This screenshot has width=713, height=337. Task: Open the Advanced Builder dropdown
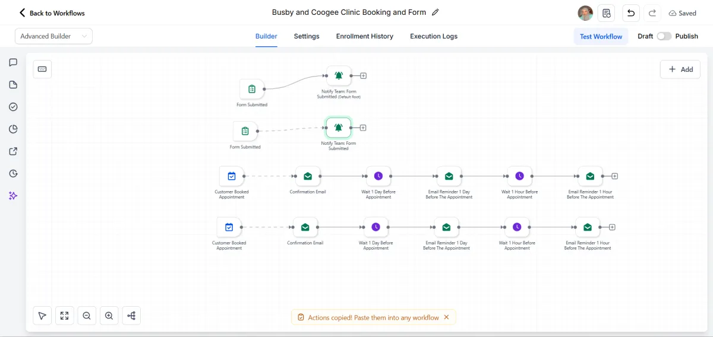[x=53, y=36]
